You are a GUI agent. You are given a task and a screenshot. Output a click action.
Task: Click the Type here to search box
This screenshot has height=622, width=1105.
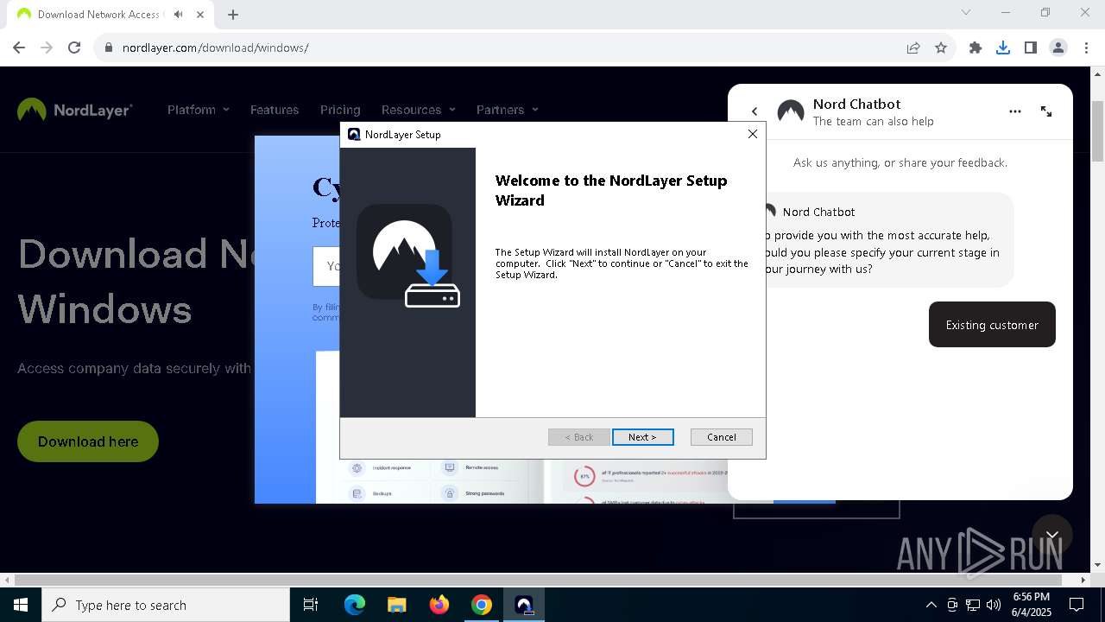coord(166,605)
